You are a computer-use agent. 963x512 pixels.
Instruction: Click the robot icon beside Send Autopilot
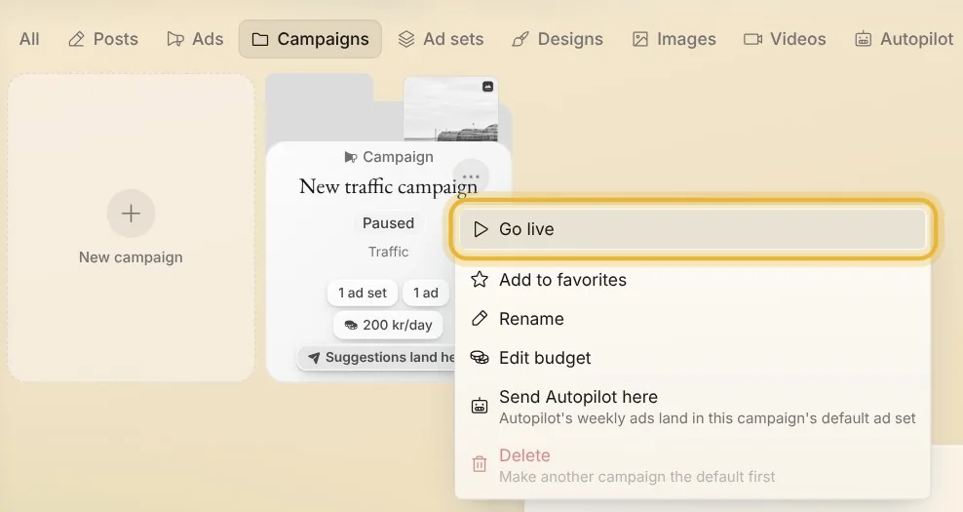(480, 406)
